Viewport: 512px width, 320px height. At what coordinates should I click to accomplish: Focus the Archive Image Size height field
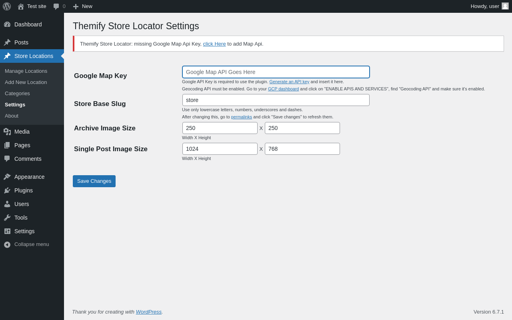coord(302,128)
